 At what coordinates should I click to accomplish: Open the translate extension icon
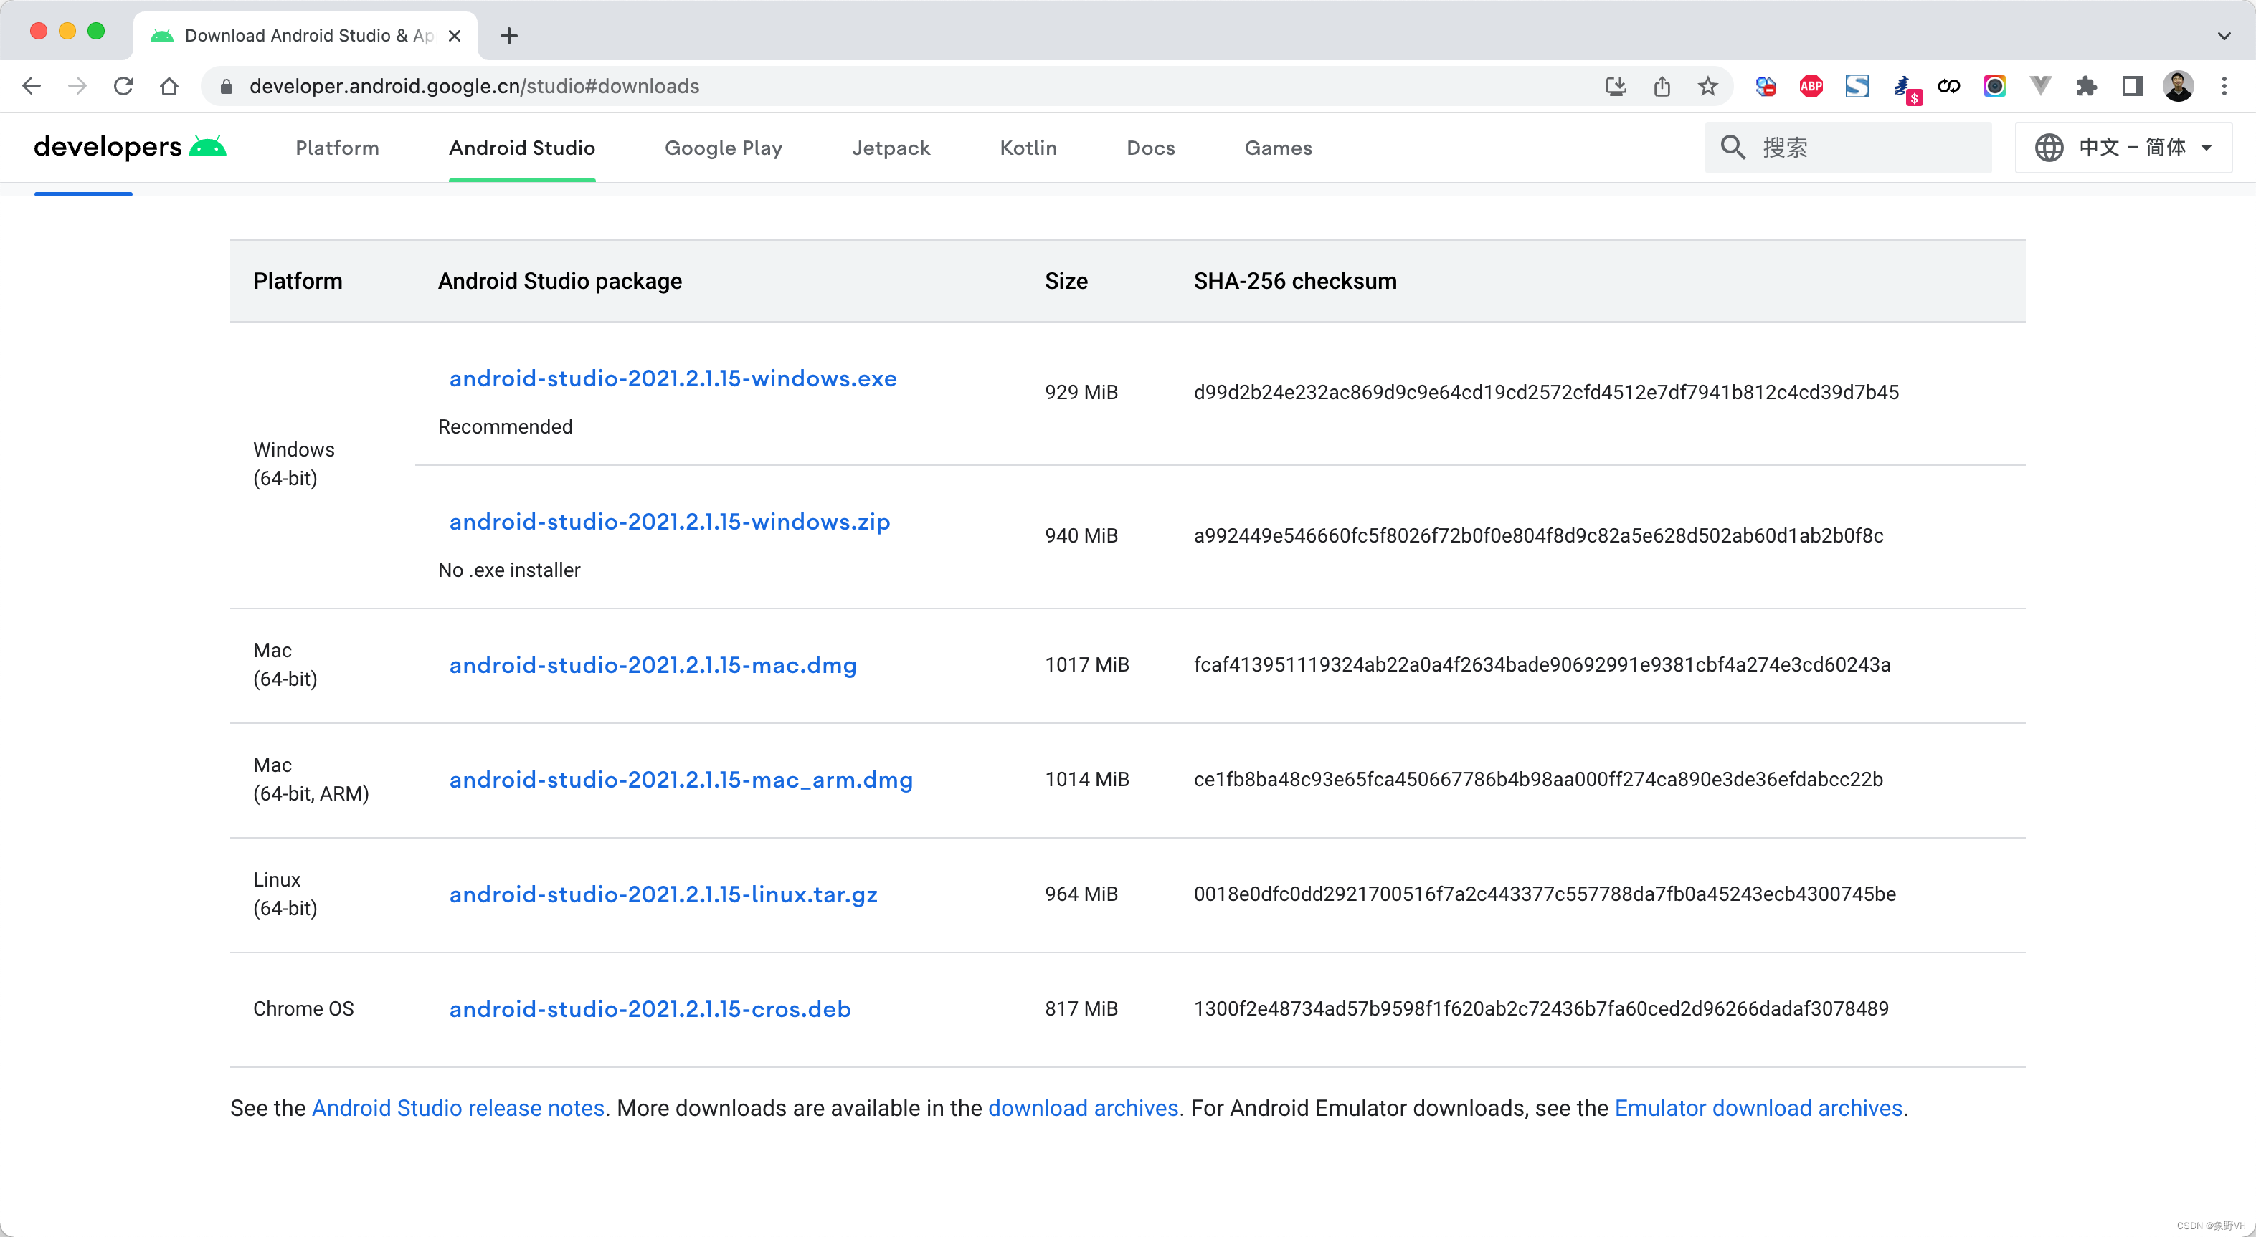pyautogui.click(x=1765, y=86)
